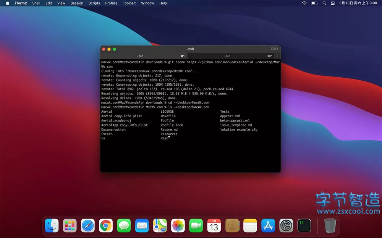Open the Toolbelt menu

click(129, 3)
